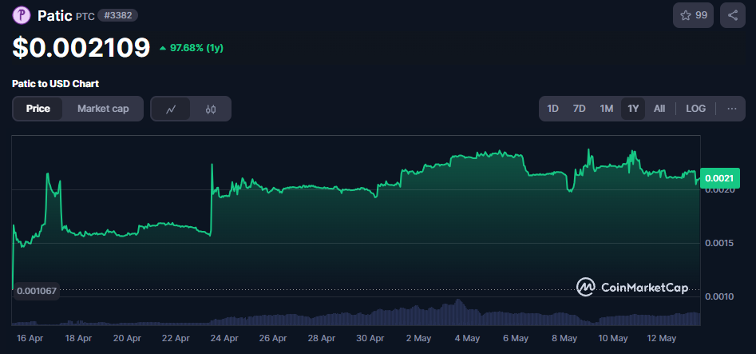Set chart range to All

tap(659, 109)
